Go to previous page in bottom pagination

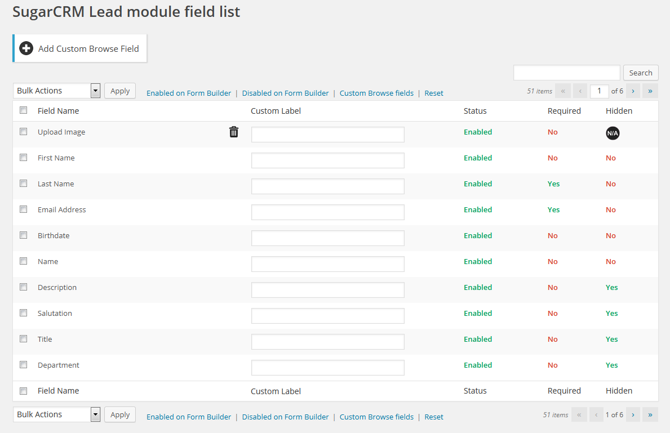[x=596, y=414]
